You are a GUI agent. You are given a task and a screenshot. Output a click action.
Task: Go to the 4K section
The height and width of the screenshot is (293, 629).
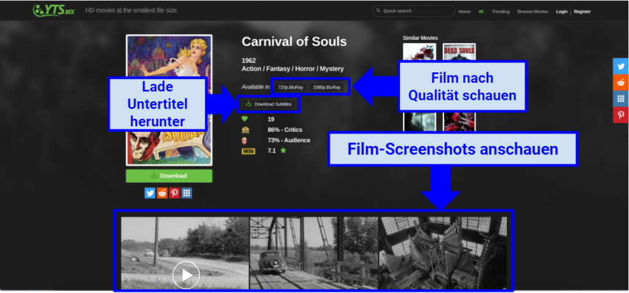tap(481, 12)
